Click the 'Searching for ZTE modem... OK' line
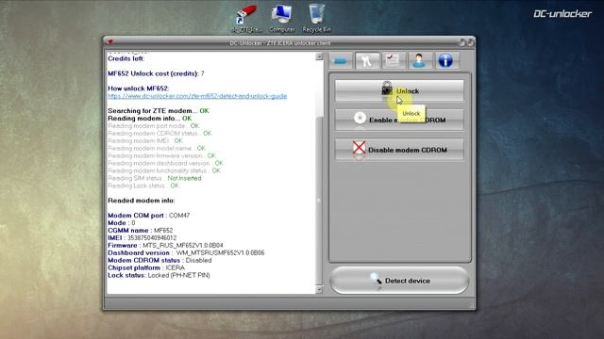The height and width of the screenshot is (339, 604). (159, 111)
